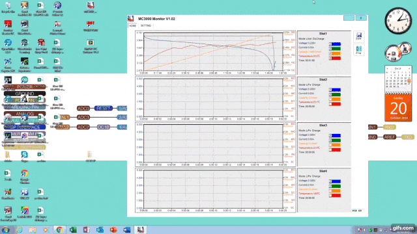Click Slot1 Mode LiIon DisCharge text
The width and height of the screenshot is (417, 234).
(x=311, y=39)
